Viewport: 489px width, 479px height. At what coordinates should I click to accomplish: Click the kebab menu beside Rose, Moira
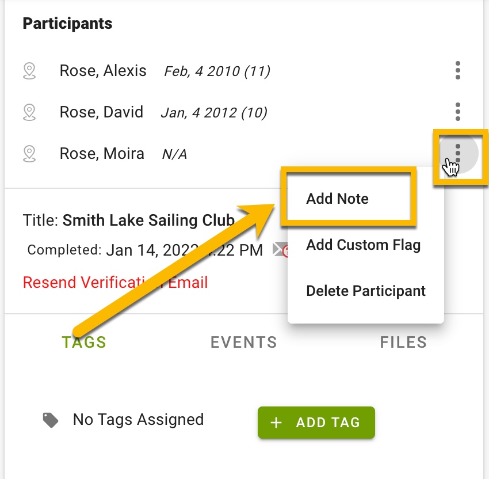(457, 153)
